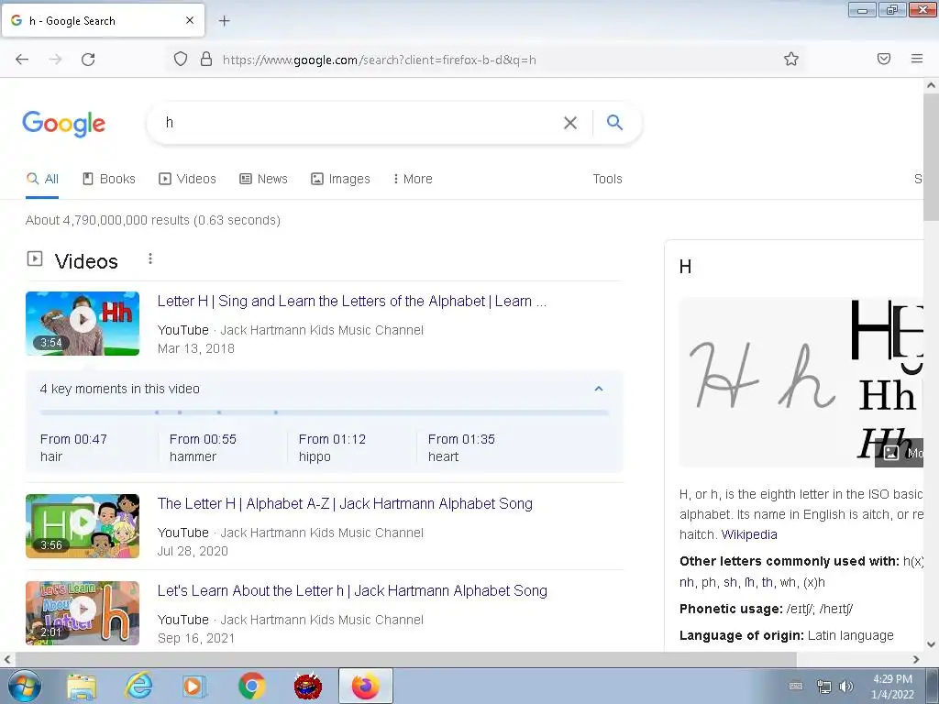Open the on-screen keyboard tray icon
The height and width of the screenshot is (704, 939).
[x=796, y=686]
